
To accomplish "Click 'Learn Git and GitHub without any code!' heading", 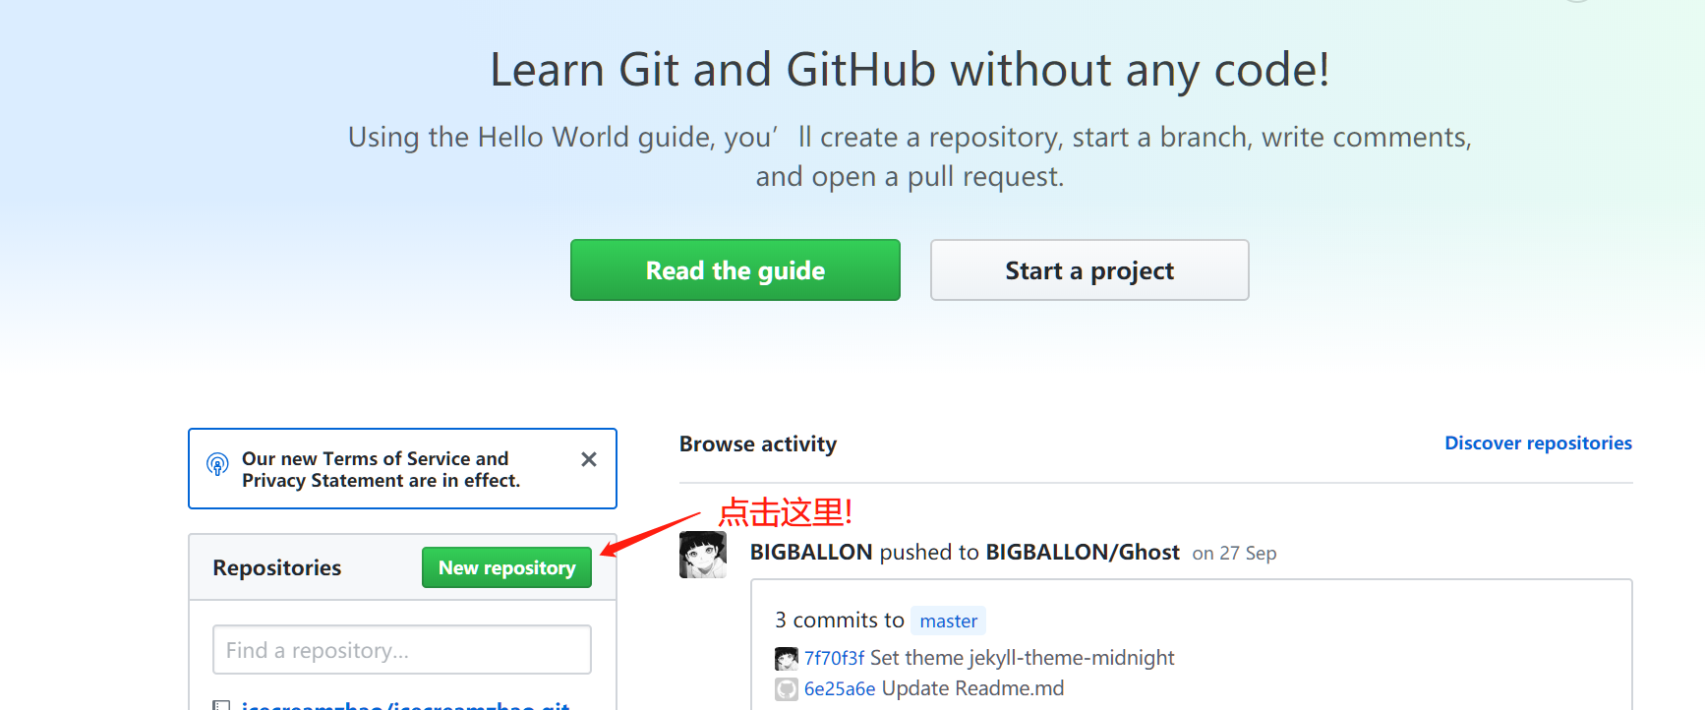I will pos(910,70).
